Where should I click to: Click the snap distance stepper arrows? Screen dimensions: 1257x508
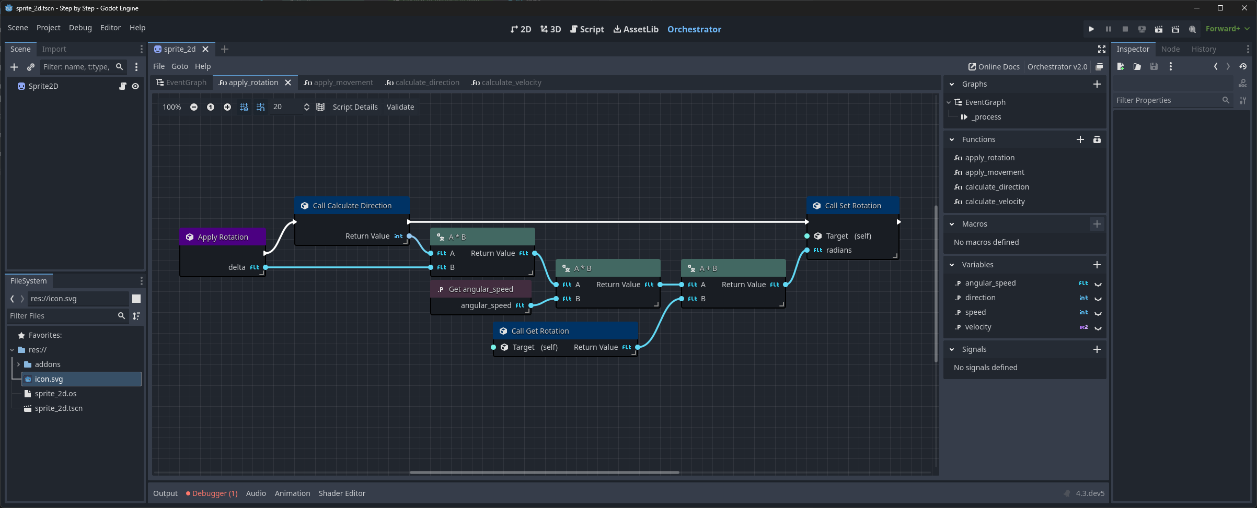click(307, 107)
